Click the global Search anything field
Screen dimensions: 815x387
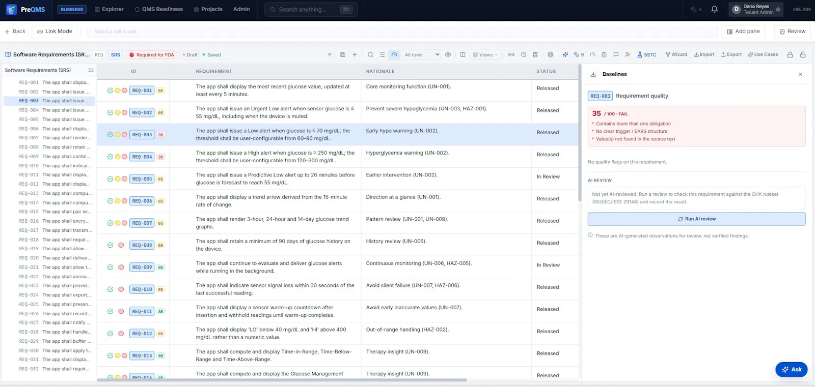311,9
